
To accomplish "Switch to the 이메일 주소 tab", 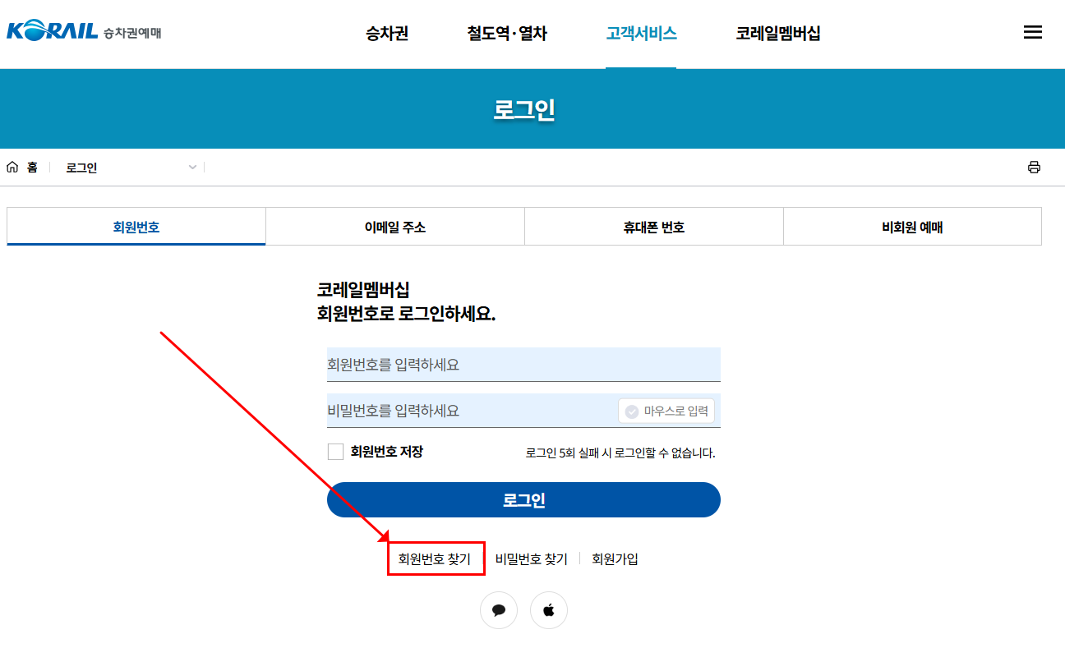I will pyautogui.click(x=395, y=226).
